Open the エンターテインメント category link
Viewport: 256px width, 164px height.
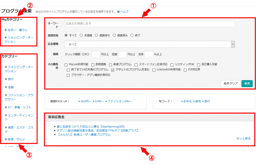[x=19, y=117]
